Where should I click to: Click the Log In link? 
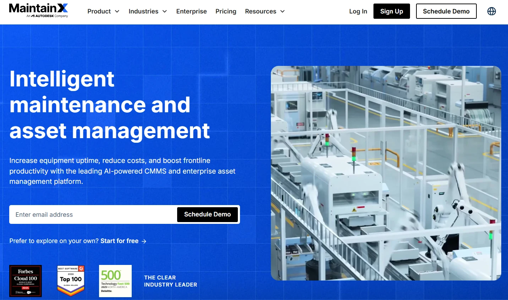358,11
